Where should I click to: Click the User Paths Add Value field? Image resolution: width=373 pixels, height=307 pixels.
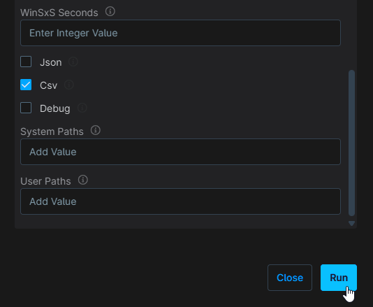[x=180, y=201]
